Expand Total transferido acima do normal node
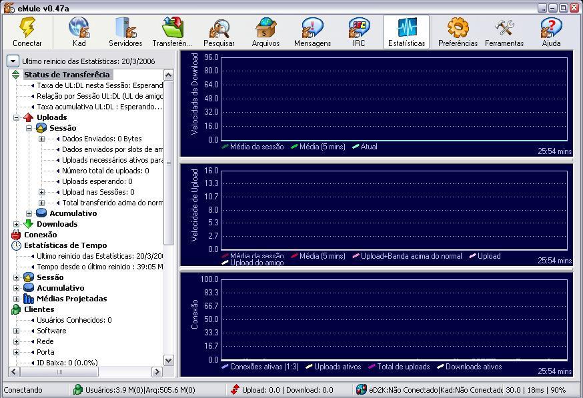The image size is (583, 398). click(x=41, y=203)
